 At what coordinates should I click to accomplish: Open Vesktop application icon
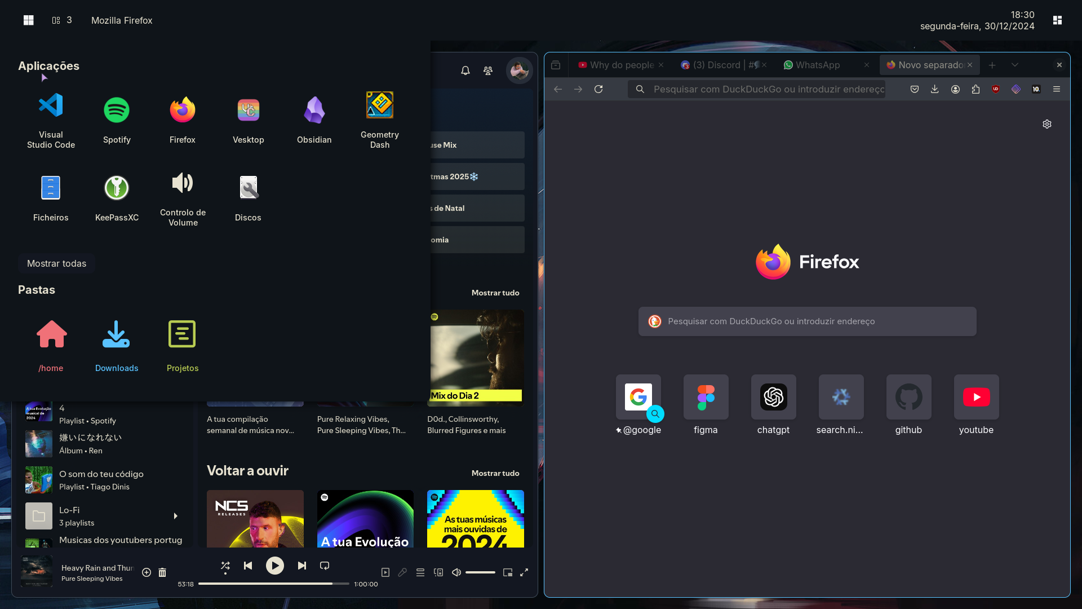coord(249,120)
